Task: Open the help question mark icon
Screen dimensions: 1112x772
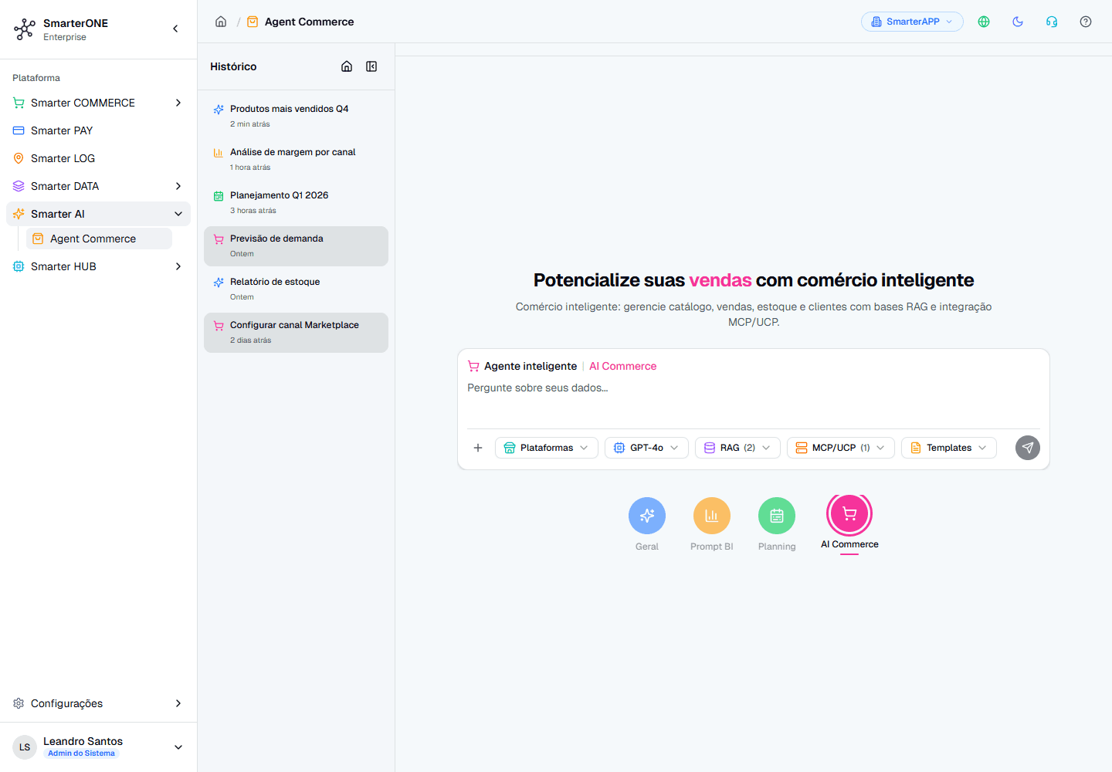Action: 1086,22
